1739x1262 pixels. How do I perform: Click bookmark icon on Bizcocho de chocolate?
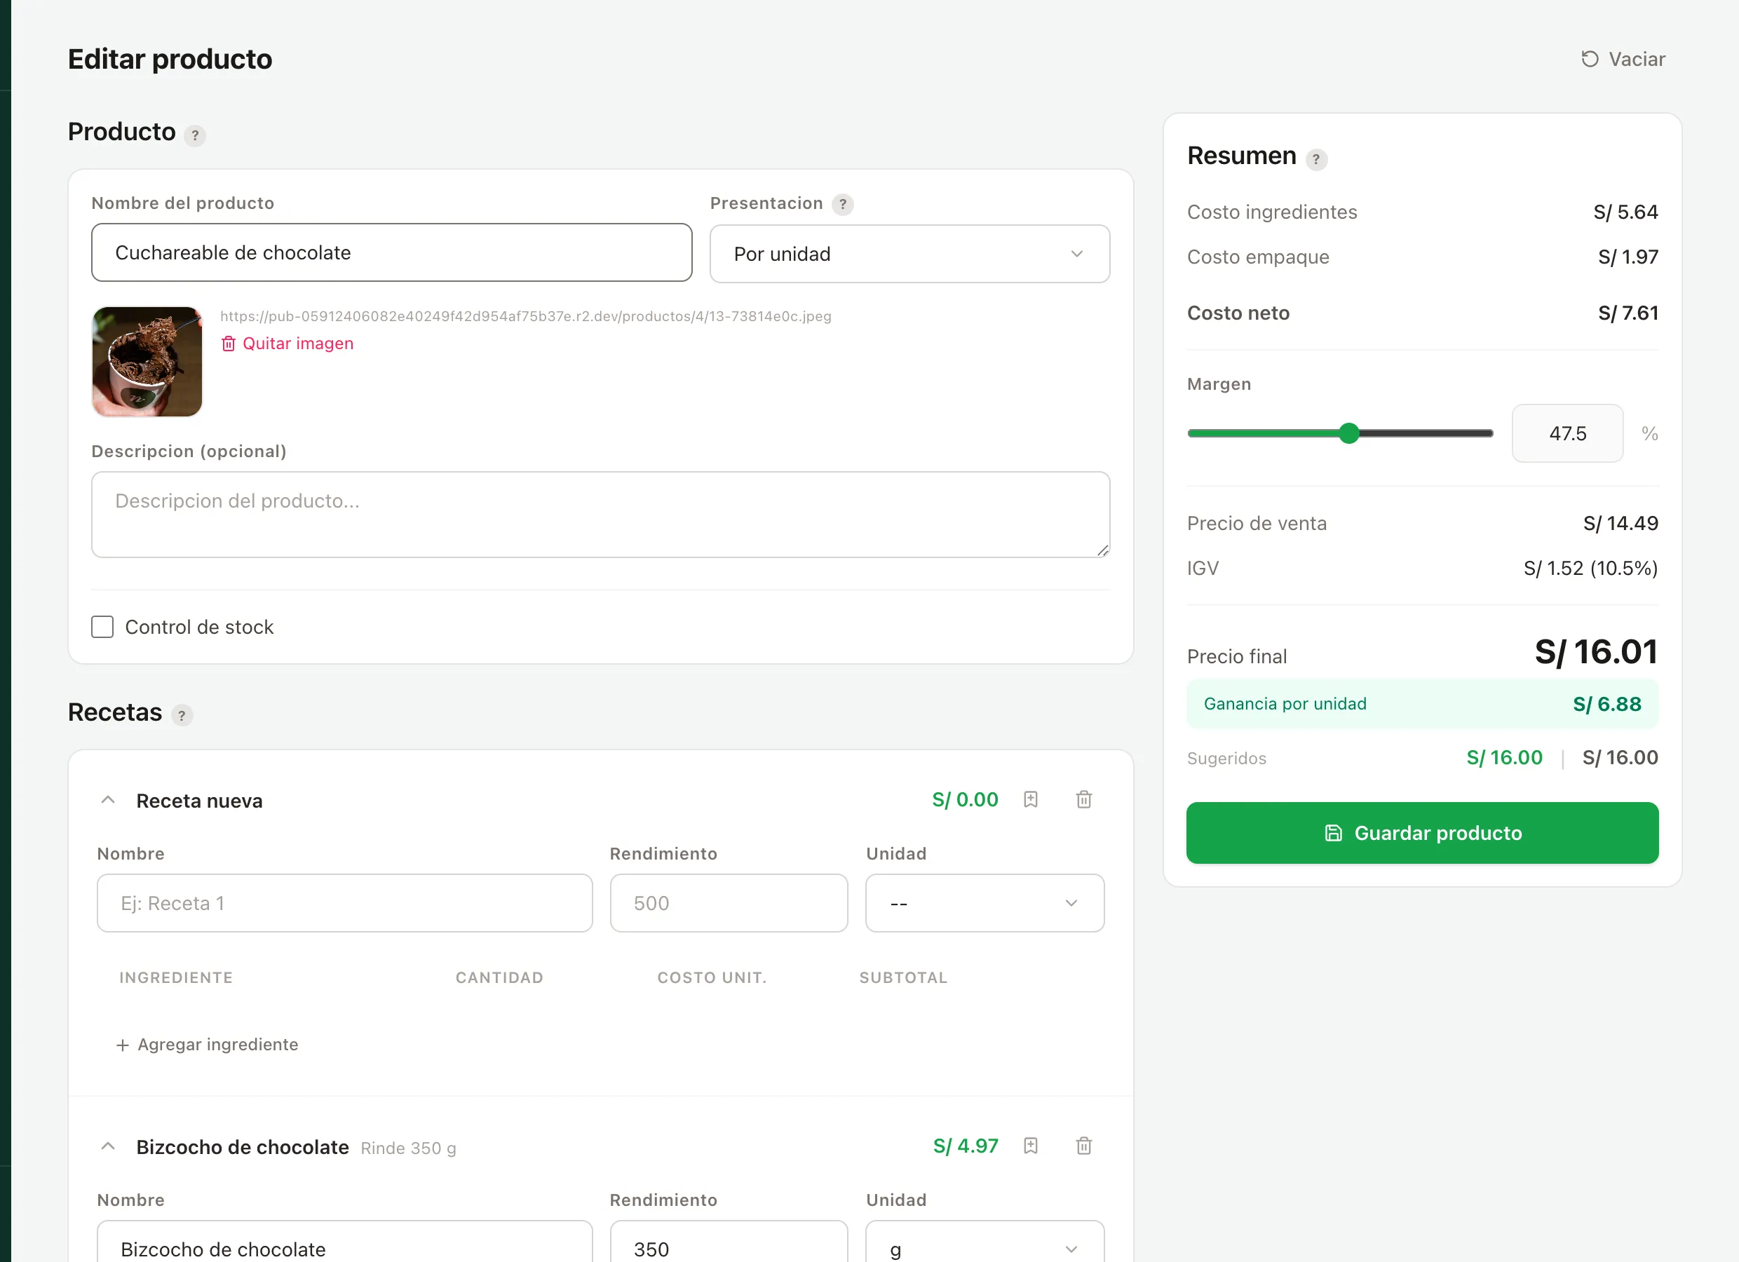point(1031,1146)
